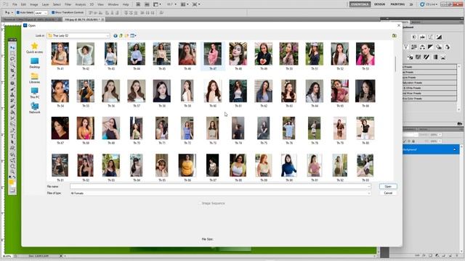Launch Bridge from the application bar
The image size is (465, 261).
point(138,4)
